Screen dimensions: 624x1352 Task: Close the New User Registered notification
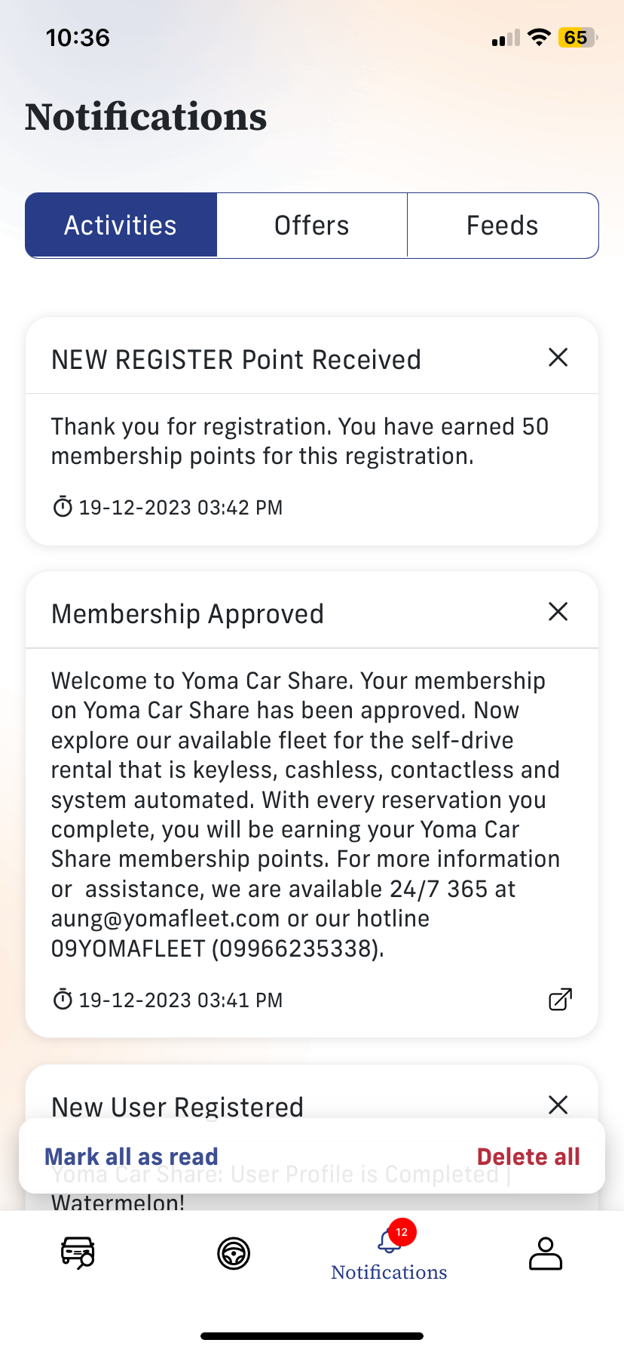click(558, 1105)
